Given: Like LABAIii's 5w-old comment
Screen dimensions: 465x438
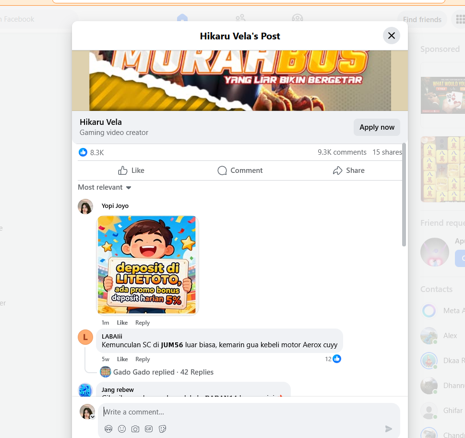Looking at the screenshot, I should pos(122,359).
